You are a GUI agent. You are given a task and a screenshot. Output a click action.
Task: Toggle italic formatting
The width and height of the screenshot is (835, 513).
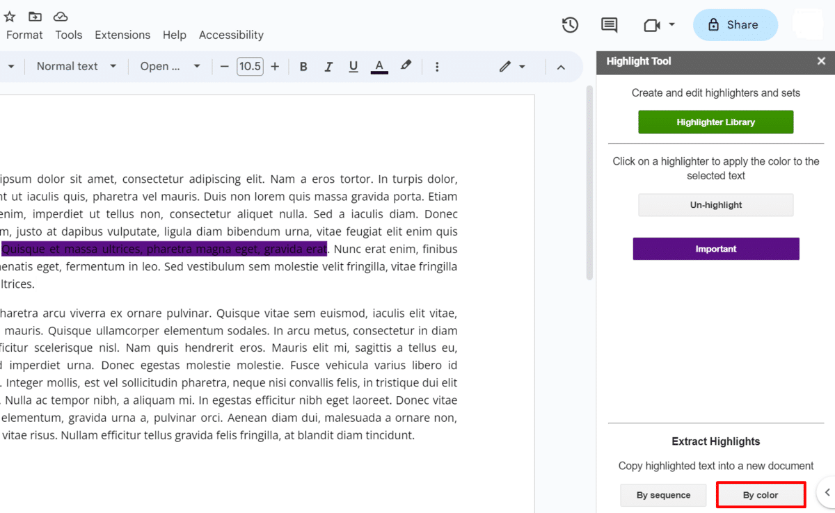328,67
